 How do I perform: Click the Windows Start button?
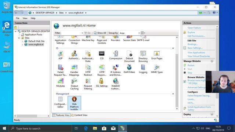click(4, 128)
